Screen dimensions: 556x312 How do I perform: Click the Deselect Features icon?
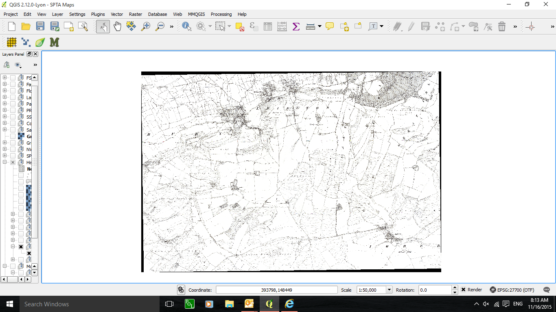[240, 26]
